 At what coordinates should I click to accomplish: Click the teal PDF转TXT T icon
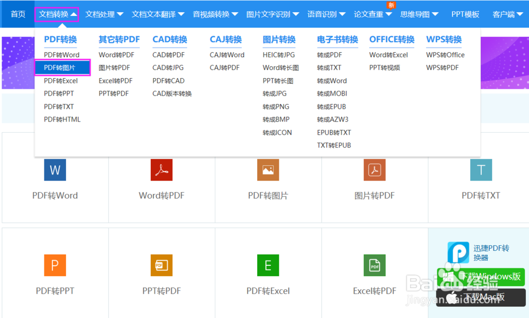tap(481, 170)
